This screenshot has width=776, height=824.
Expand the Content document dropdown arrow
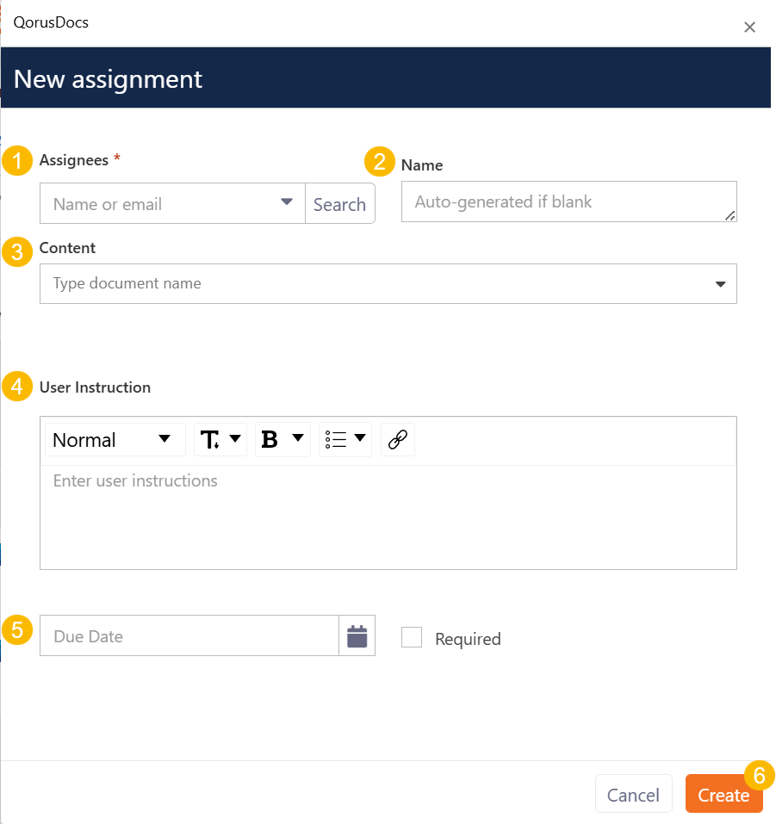tap(721, 284)
